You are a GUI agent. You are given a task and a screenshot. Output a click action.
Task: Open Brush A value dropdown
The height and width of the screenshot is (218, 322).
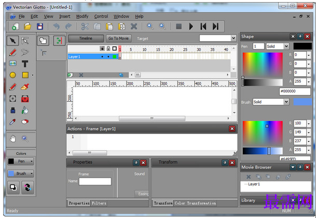pos(308,150)
